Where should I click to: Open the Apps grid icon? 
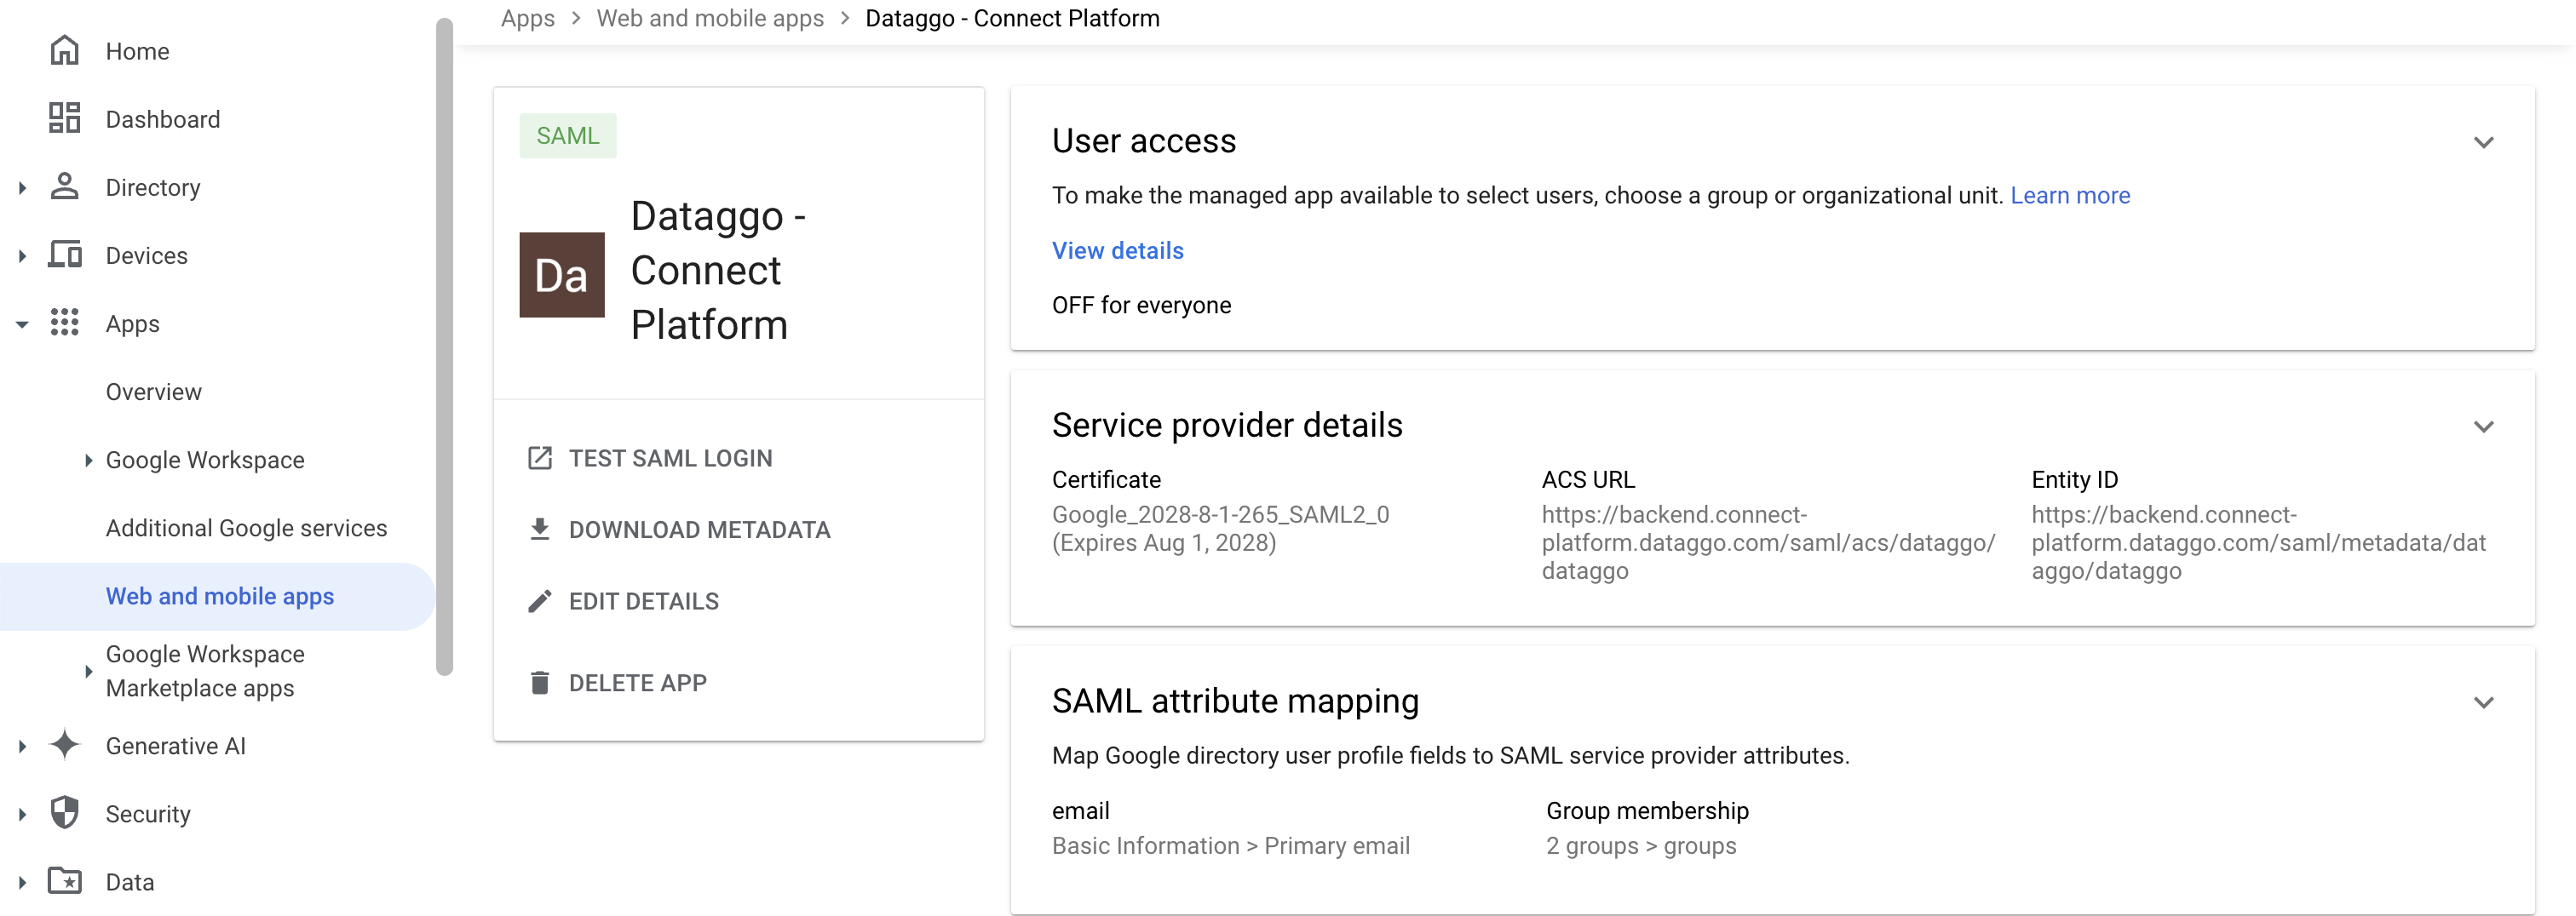coord(65,323)
